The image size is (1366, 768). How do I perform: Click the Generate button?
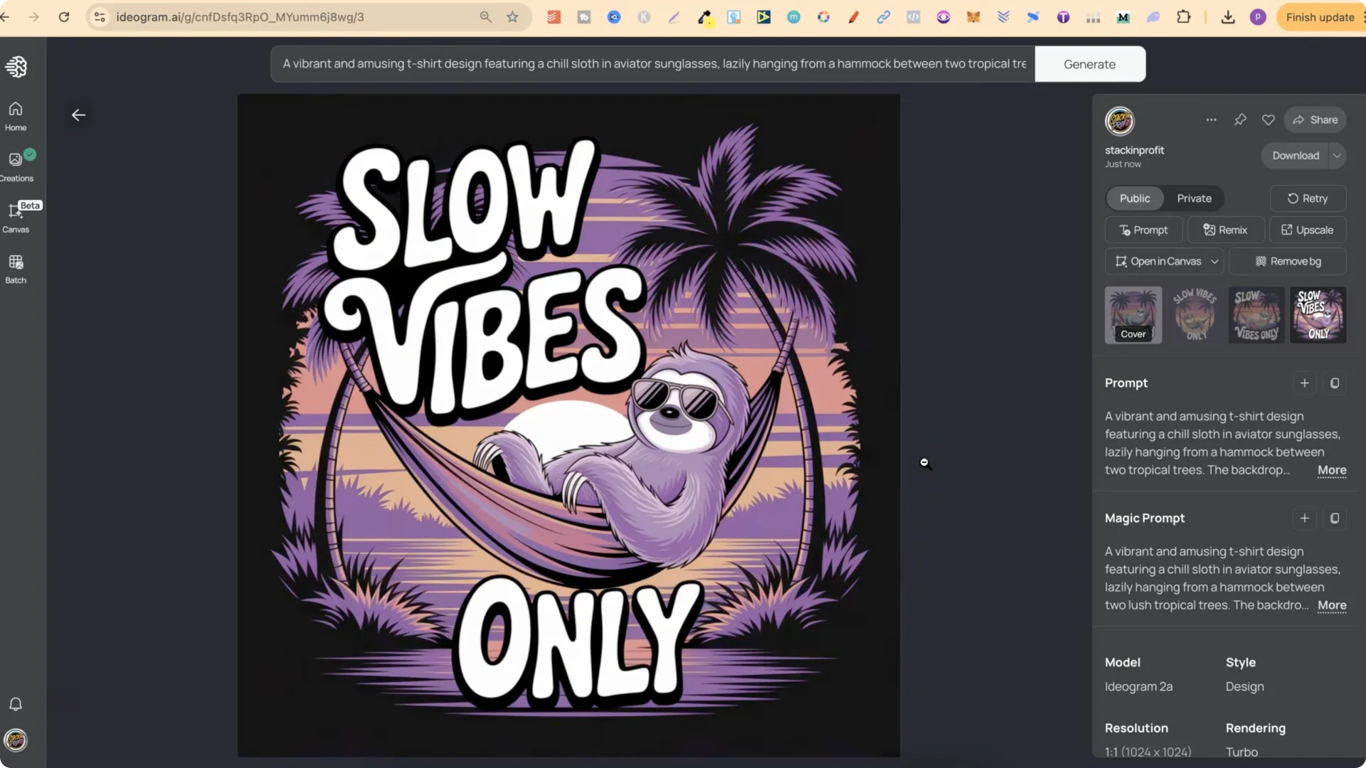click(x=1089, y=63)
